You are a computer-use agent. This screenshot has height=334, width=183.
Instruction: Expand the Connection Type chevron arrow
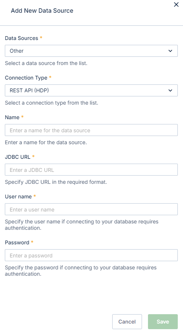(x=170, y=90)
